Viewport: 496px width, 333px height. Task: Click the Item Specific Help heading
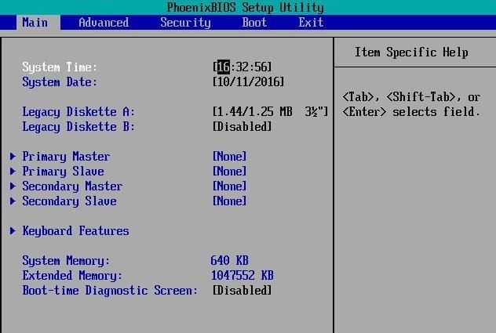click(x=411, y=52)
